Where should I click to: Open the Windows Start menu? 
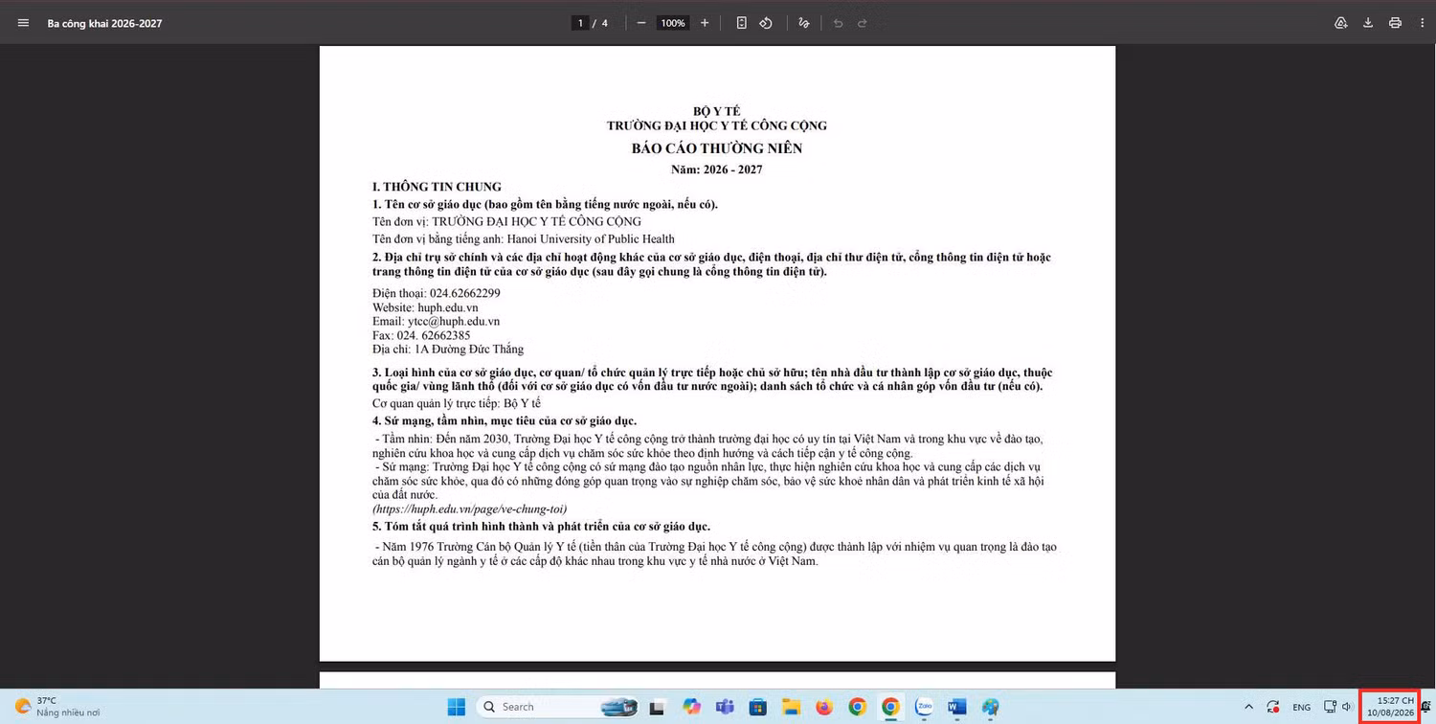point(457,707)
